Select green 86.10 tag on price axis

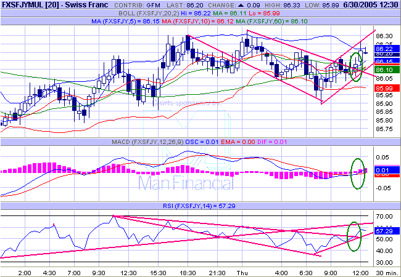[x=387, y=70]
